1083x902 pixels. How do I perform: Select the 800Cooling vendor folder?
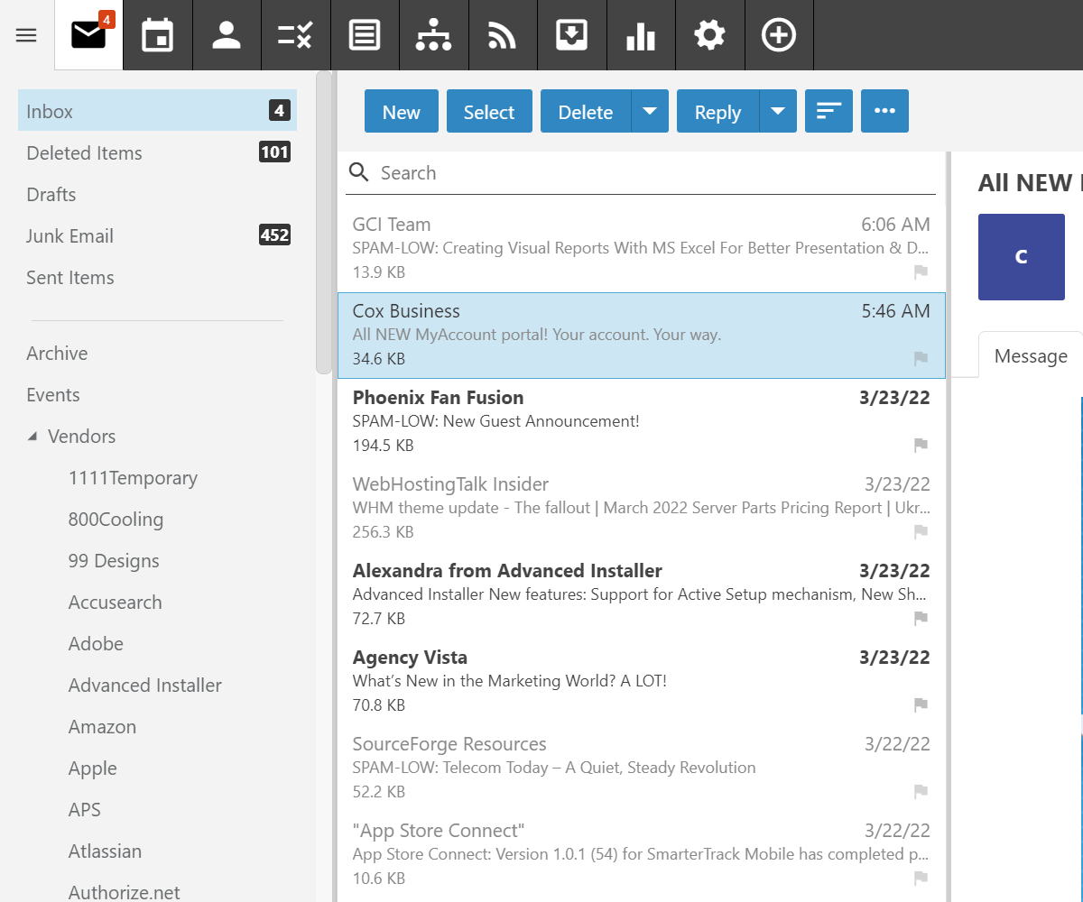(x=116, y=519)
